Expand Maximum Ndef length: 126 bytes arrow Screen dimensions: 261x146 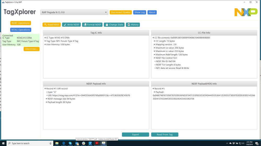pyautogui.click(x=154, y=55)
